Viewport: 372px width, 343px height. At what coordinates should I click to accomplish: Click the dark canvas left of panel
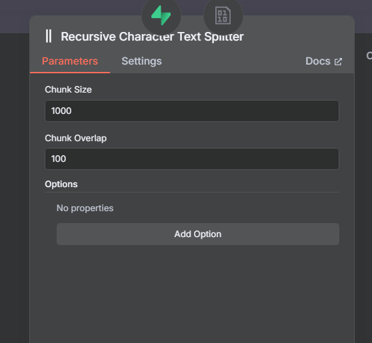pyautogui.click(x=14, y=187)
